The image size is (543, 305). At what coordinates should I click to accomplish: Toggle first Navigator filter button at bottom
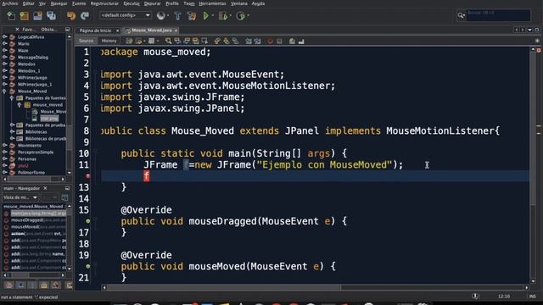click(x=9, y=285)
